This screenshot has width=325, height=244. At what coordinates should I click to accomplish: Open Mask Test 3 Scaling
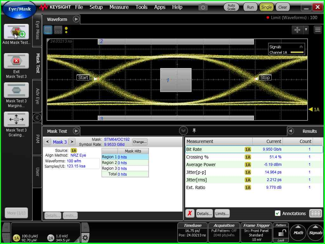point(16,119)
